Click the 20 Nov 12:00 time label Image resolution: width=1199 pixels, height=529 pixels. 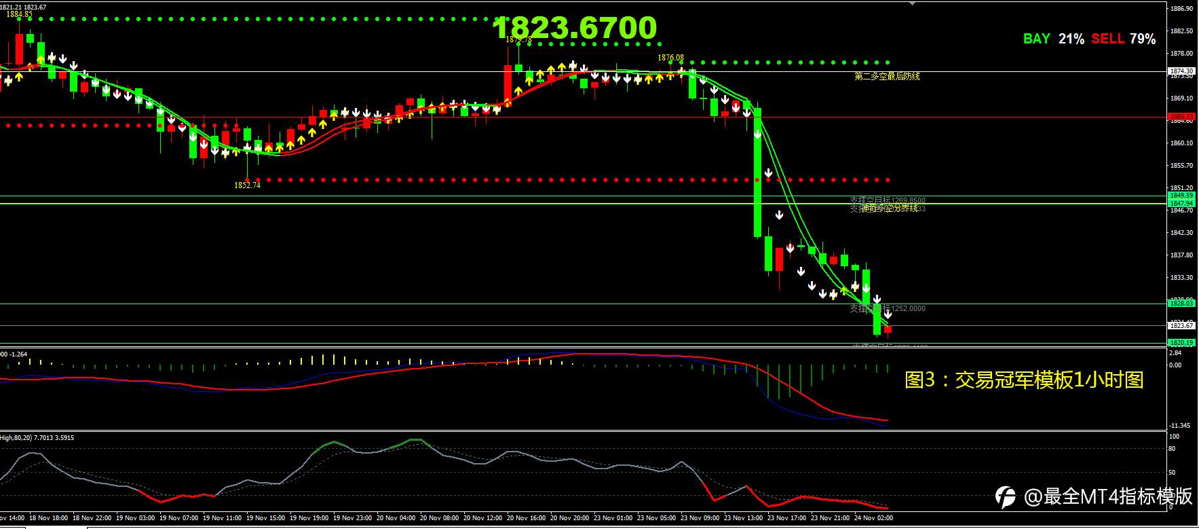[482, 518]
